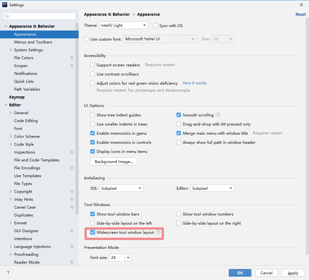Select Menus and Toolbars in sidebar

tap(33, 42)
